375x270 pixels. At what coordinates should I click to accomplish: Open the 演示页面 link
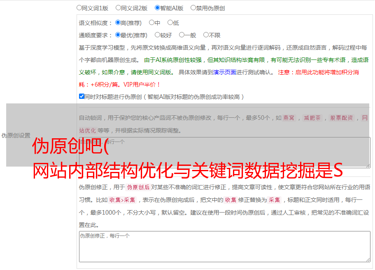[225, 72]
